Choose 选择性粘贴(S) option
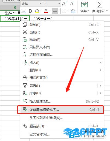110x141 pixels. pos(62,55)
